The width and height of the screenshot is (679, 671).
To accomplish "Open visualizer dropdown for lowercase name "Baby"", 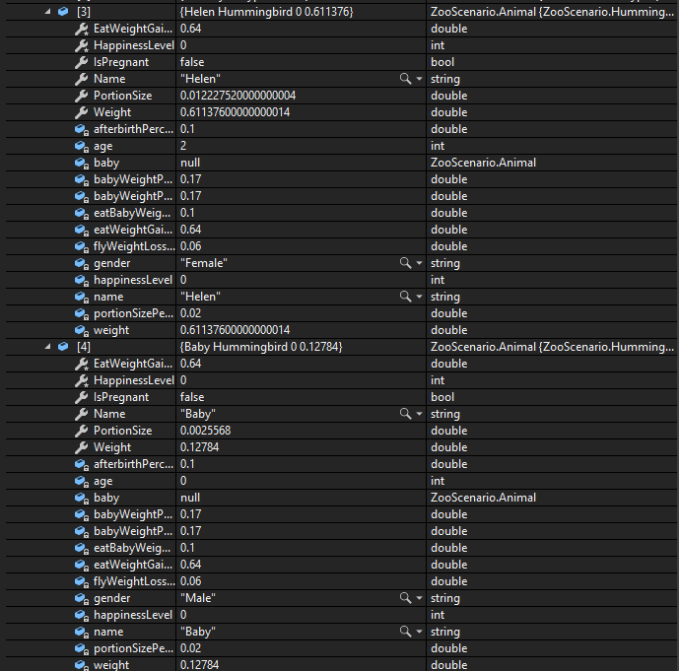I will point(419,632).
